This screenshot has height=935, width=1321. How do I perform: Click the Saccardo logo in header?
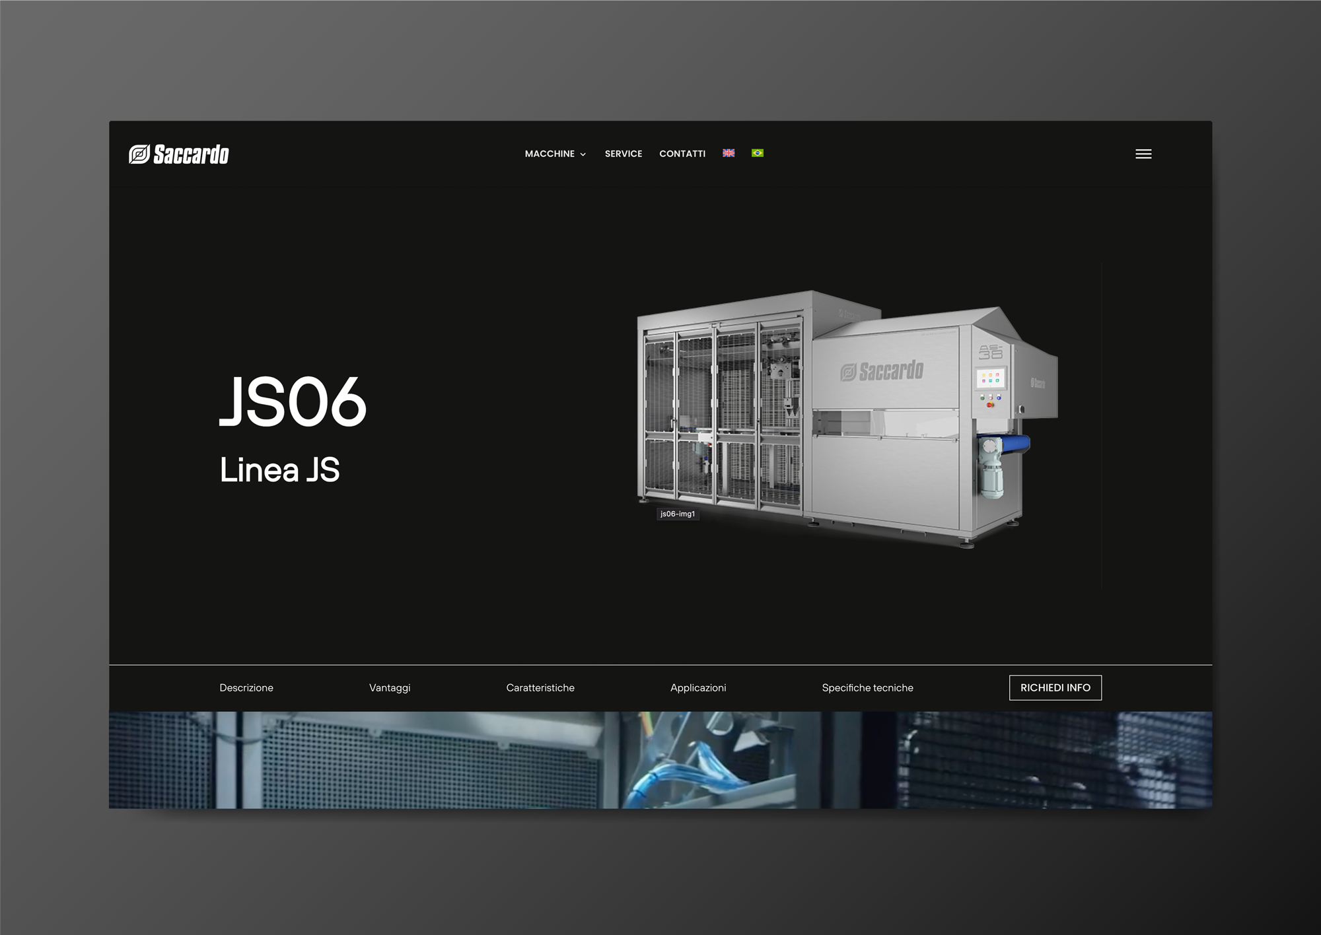click(179, 154)
